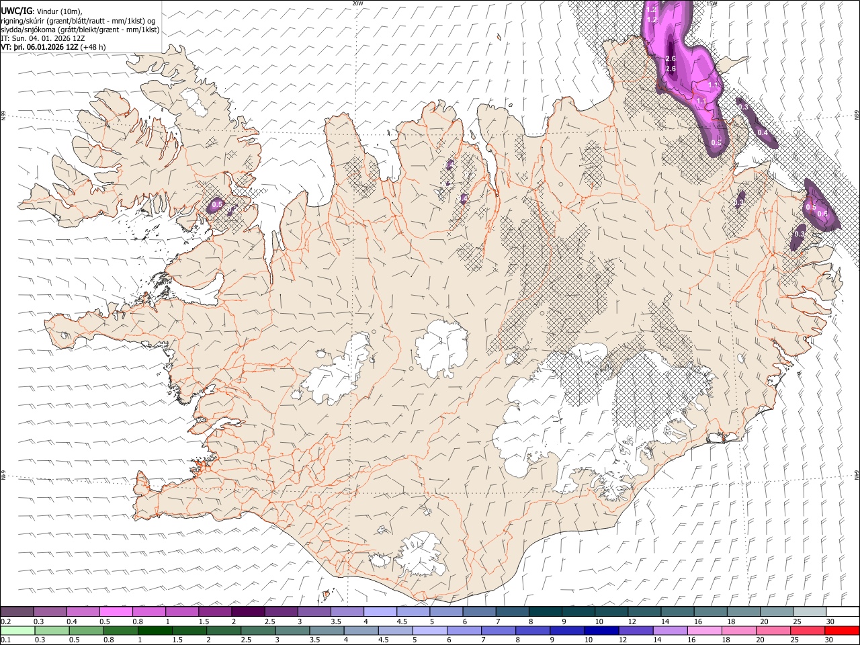This screenshot has height=645, width=860.
Task: Pick the upper legend swatch between 12 and 14
Action: 644,611
